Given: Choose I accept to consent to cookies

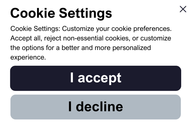Looking at the screenshot, I should tap(96, 78).
